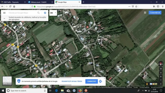Click the CONSULTAȚI button
The height and width of the screenshot is (93, 165).
(x=92, y=81)
